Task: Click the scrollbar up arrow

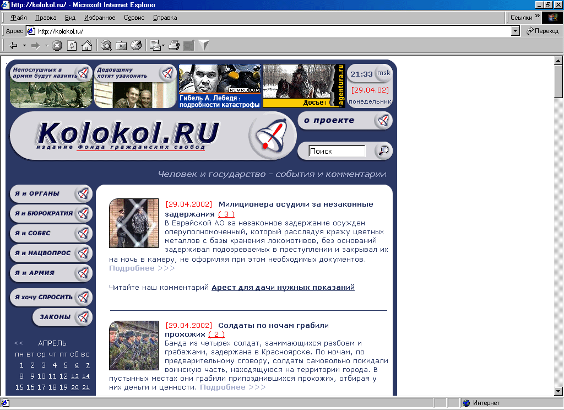Action: tap(558, 61)
